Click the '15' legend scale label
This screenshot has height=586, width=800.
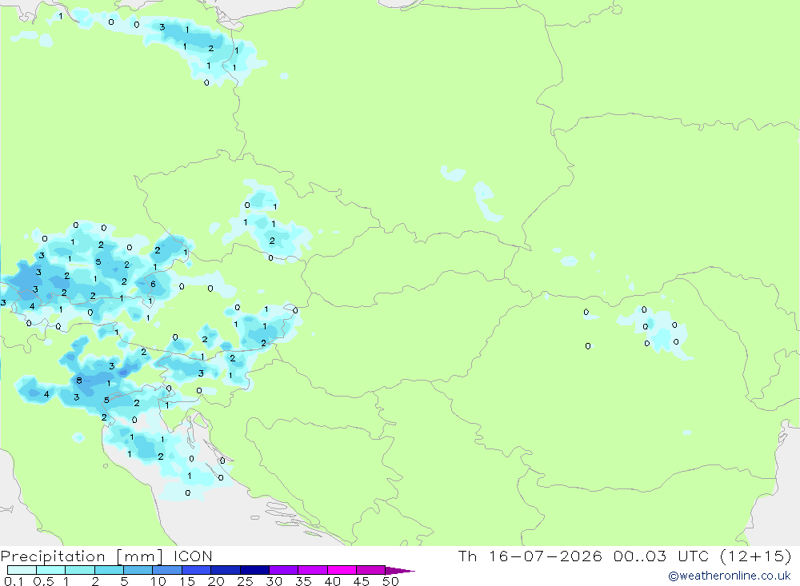point(187,581)
